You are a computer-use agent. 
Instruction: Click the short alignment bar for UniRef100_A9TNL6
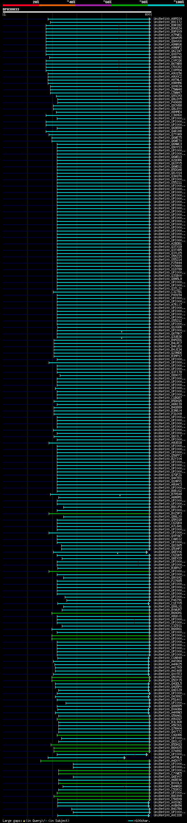[x=86, y=758]
